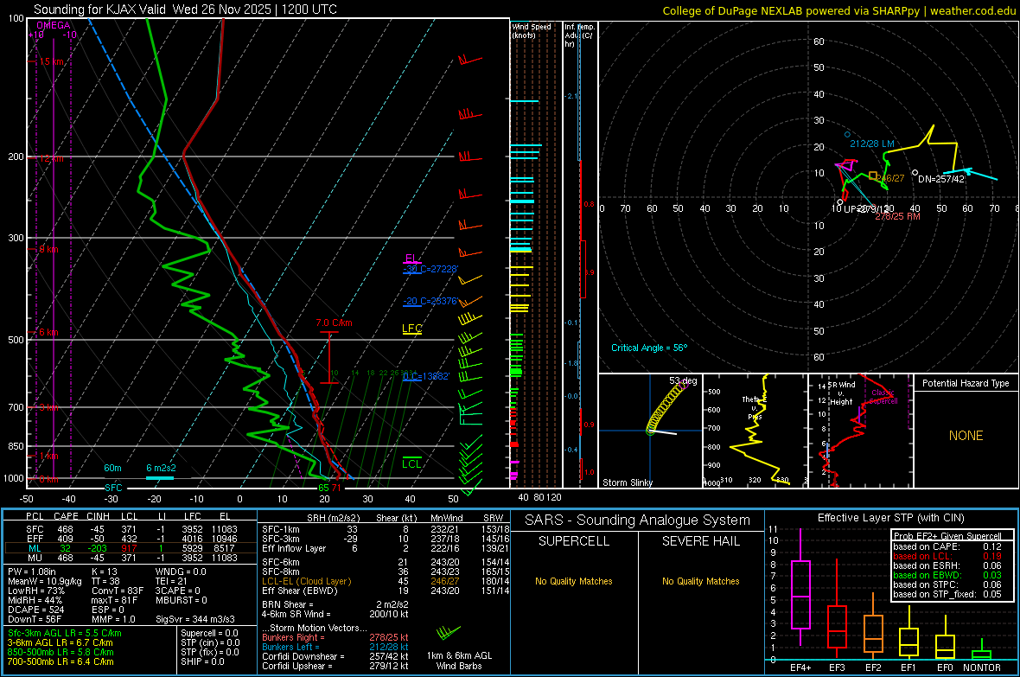Click the Wind Speed (knots) panel header
1020x677 pixels.
(x=532, y=30)
